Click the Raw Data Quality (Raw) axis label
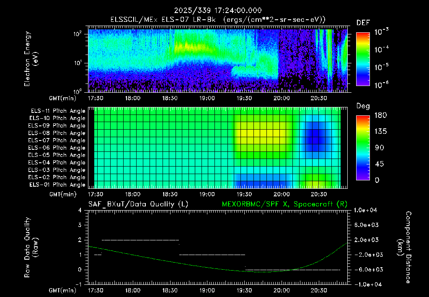 pyautogui.click(x=31, y=247)
